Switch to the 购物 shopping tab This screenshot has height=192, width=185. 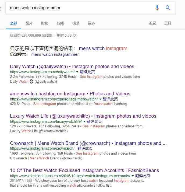[x=45, y=23]
